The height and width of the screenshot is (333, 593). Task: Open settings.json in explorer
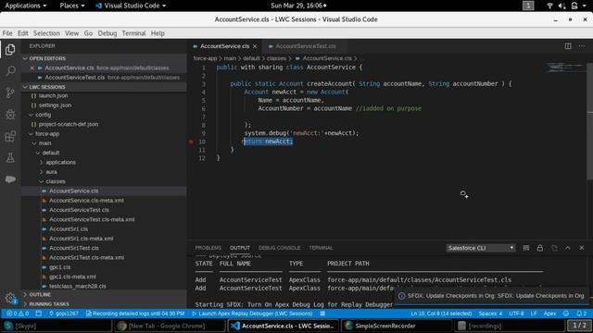point(55,105)
